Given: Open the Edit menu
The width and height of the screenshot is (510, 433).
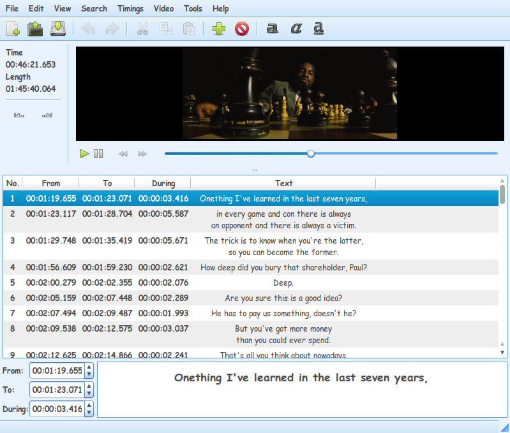Looking at the screenshot, I should pos(36,8).
